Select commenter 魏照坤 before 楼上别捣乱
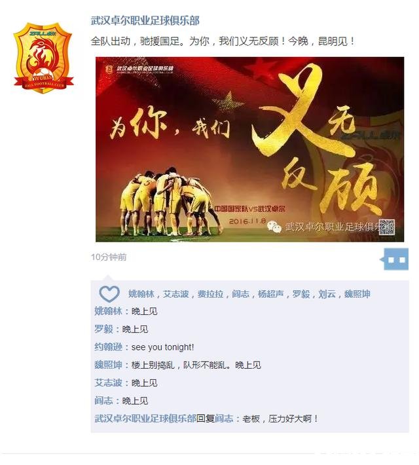 (x=108, y=365)
